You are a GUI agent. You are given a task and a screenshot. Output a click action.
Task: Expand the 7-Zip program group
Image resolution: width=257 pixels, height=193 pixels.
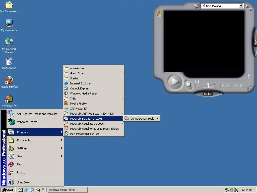pyautogui.click(x=94, y=99)
